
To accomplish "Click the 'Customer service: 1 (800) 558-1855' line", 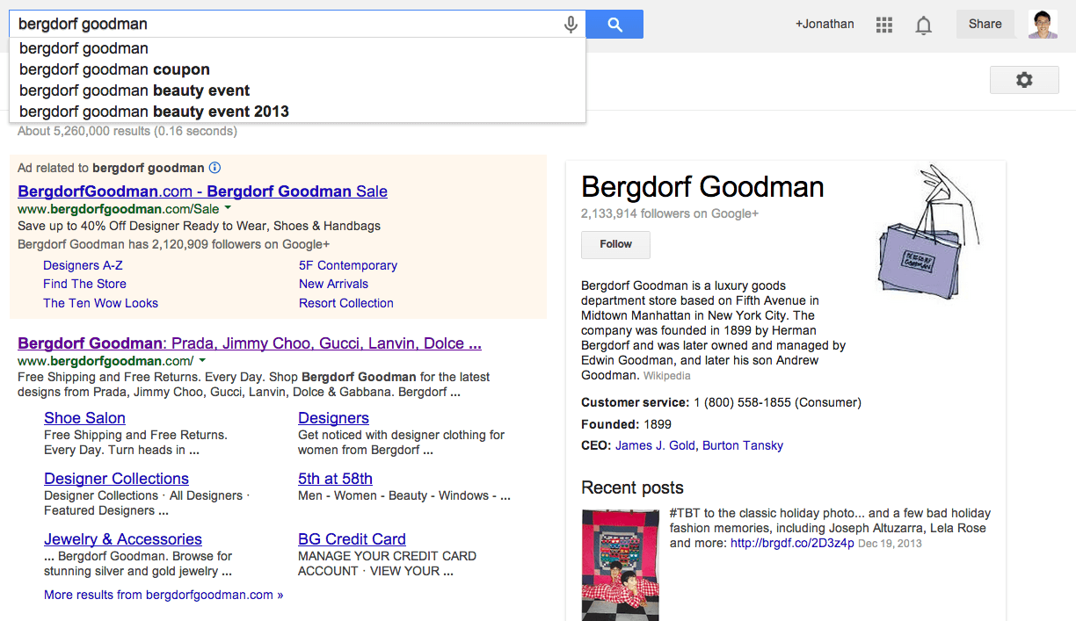I will (x=721, y=402).
